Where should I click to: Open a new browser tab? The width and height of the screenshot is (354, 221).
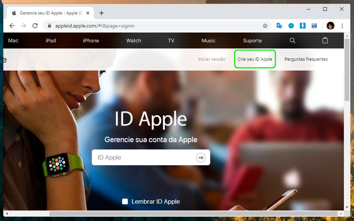tap(102, 13)
